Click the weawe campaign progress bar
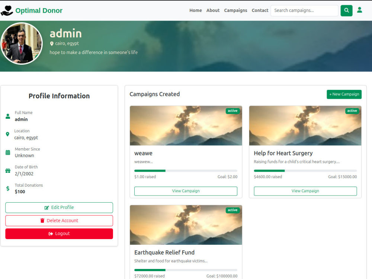This screenshot has width=372, height=279. pyautogui.click(x=186, y=171)
